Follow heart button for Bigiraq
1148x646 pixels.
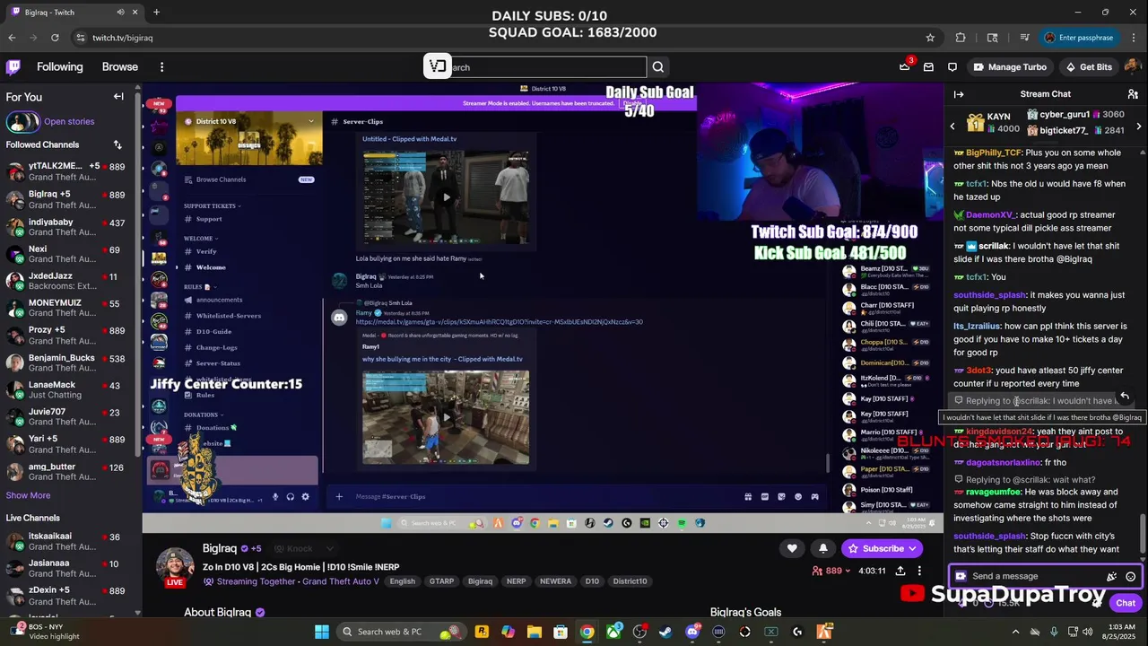(792, 548)
